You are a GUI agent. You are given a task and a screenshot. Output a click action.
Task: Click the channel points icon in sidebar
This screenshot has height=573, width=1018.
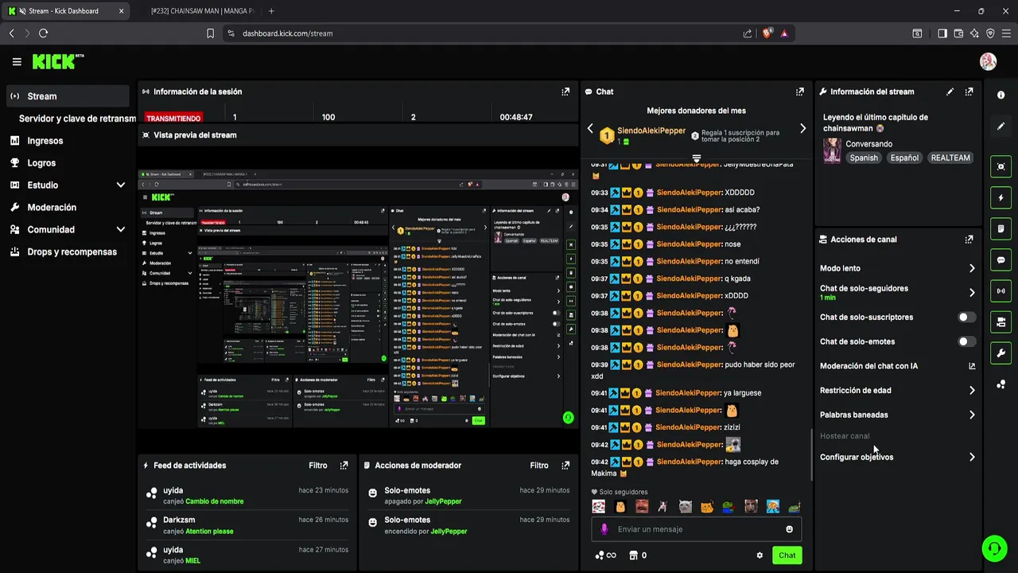point(1001,384)
